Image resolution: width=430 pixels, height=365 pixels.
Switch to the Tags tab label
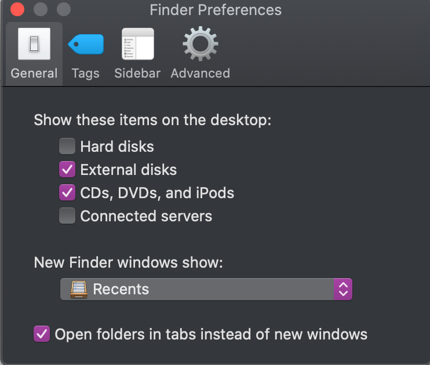click(86, 74)
